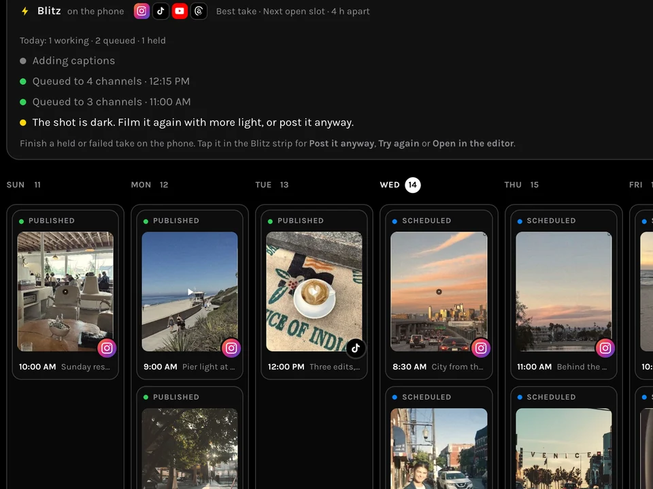653x489 pixels.
Task: Click the Blitz lightning bolt icon
Action: coord(25,12)
